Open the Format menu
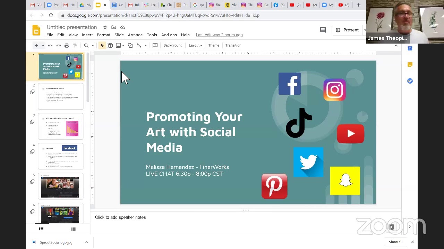This screenshot has height=249, width=444. click(x=104, y=35)
